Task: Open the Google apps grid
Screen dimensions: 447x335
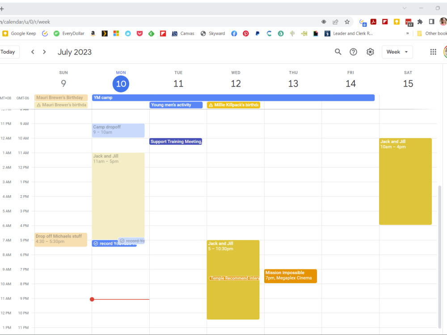Action: point(433,52)
